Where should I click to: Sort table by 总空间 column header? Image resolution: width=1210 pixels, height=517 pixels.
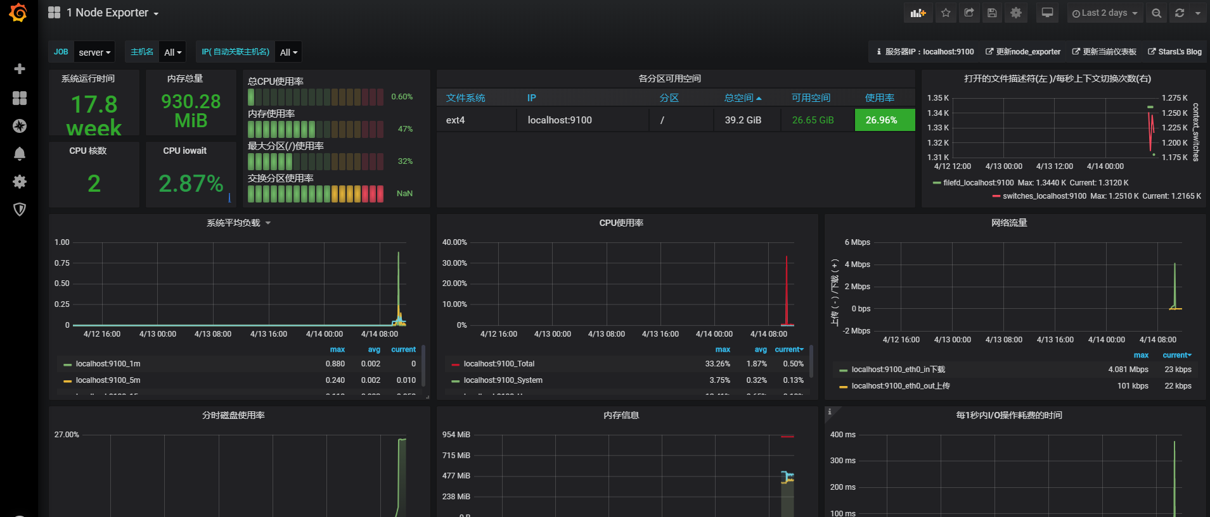[743, 98]
